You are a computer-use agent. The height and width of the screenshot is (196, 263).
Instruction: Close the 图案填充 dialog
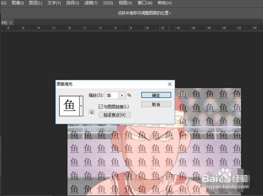tap(170, 84)
